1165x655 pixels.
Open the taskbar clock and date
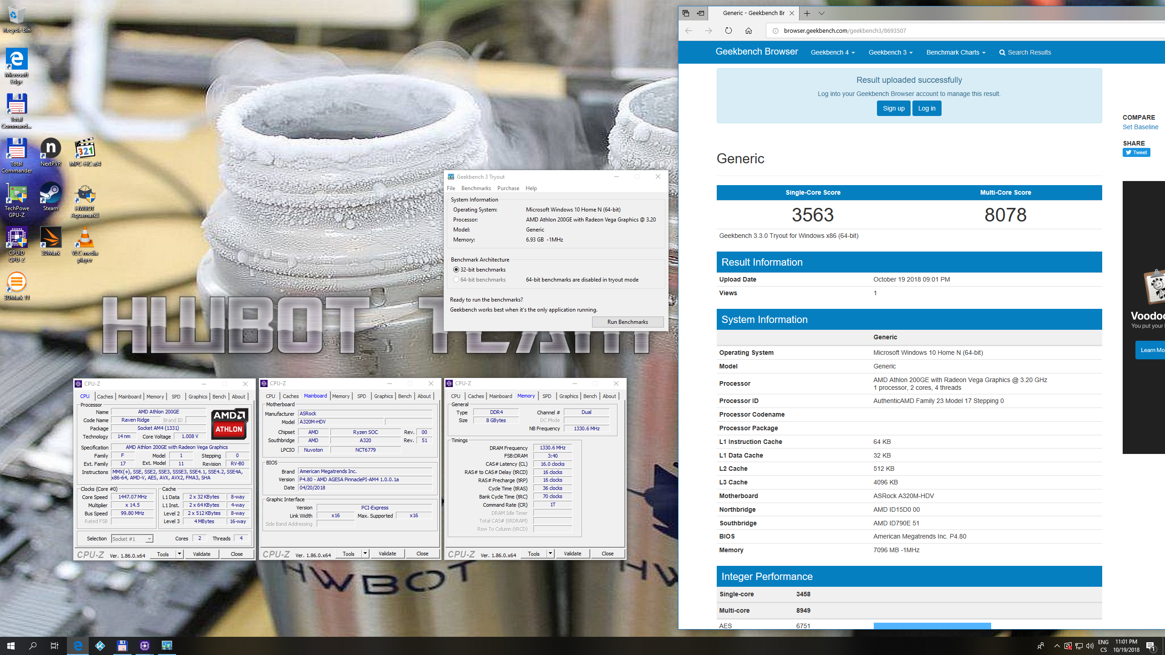tap(1126, 646)
